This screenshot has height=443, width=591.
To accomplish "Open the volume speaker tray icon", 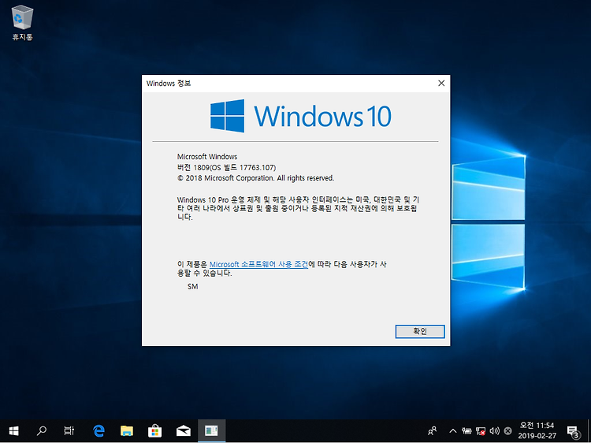I will 494,430.
